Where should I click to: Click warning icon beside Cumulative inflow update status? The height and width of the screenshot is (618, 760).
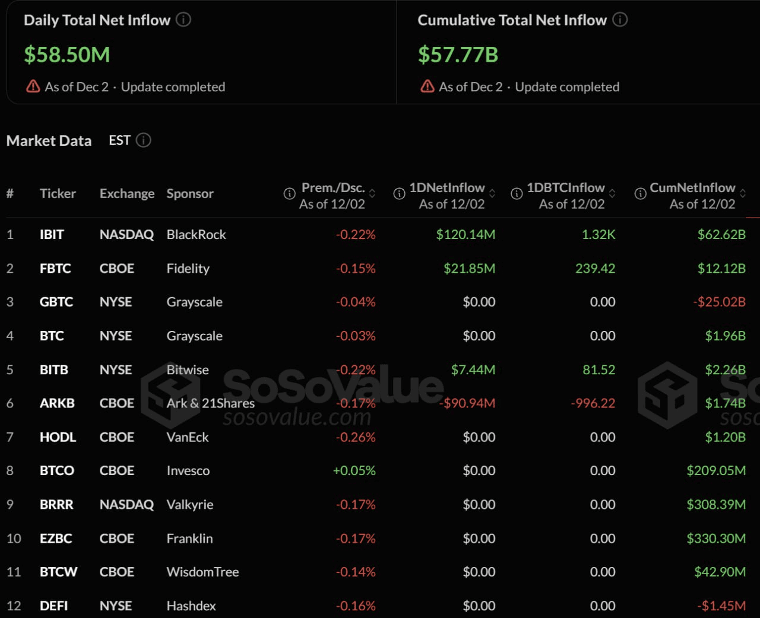[x=427, y=86]
